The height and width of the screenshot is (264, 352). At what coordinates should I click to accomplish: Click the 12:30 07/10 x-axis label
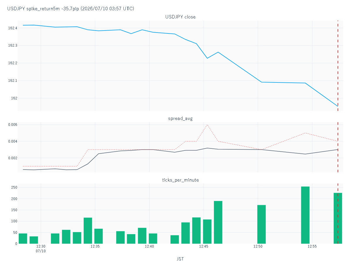(41, 249)
